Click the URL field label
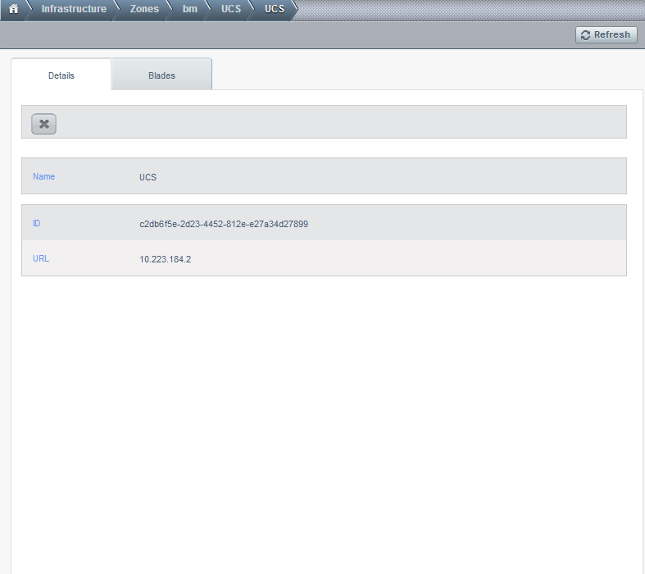 (41, 259)
